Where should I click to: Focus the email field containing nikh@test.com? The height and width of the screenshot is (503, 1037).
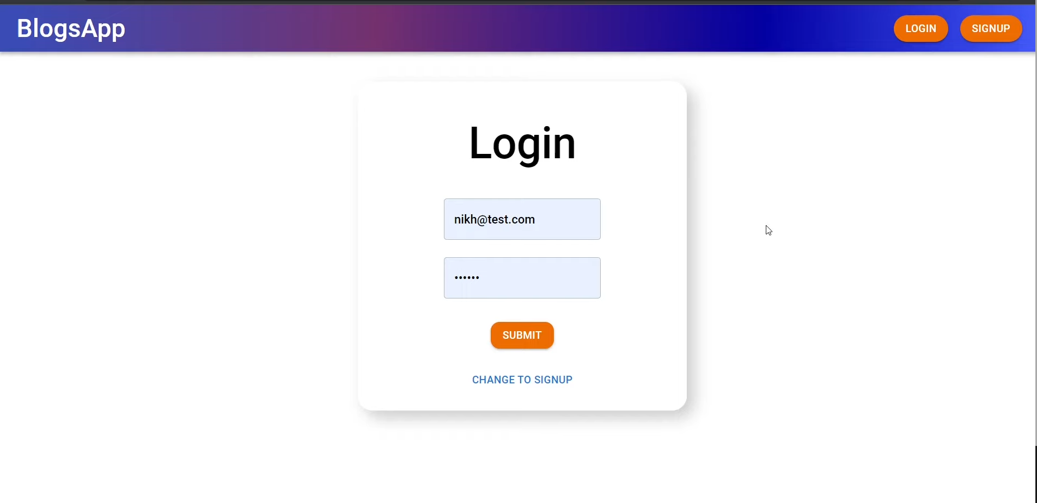522,219
